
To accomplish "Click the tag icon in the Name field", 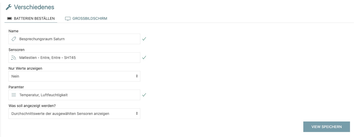I will click(x=14, y=39).
